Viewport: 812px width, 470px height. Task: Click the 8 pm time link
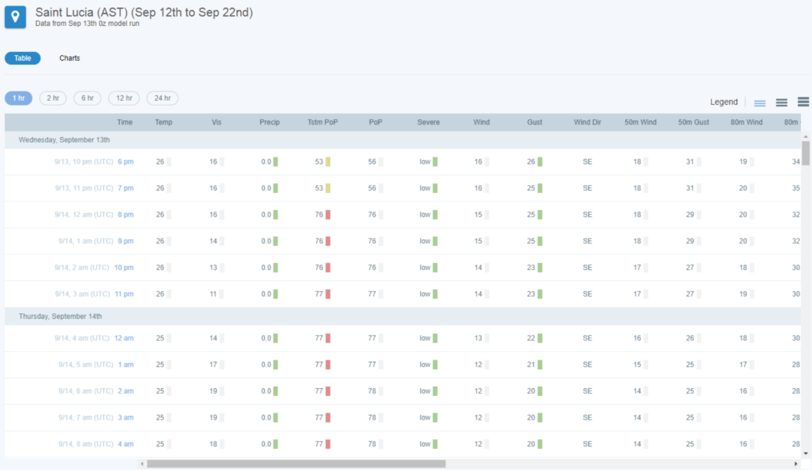point(125,215)
